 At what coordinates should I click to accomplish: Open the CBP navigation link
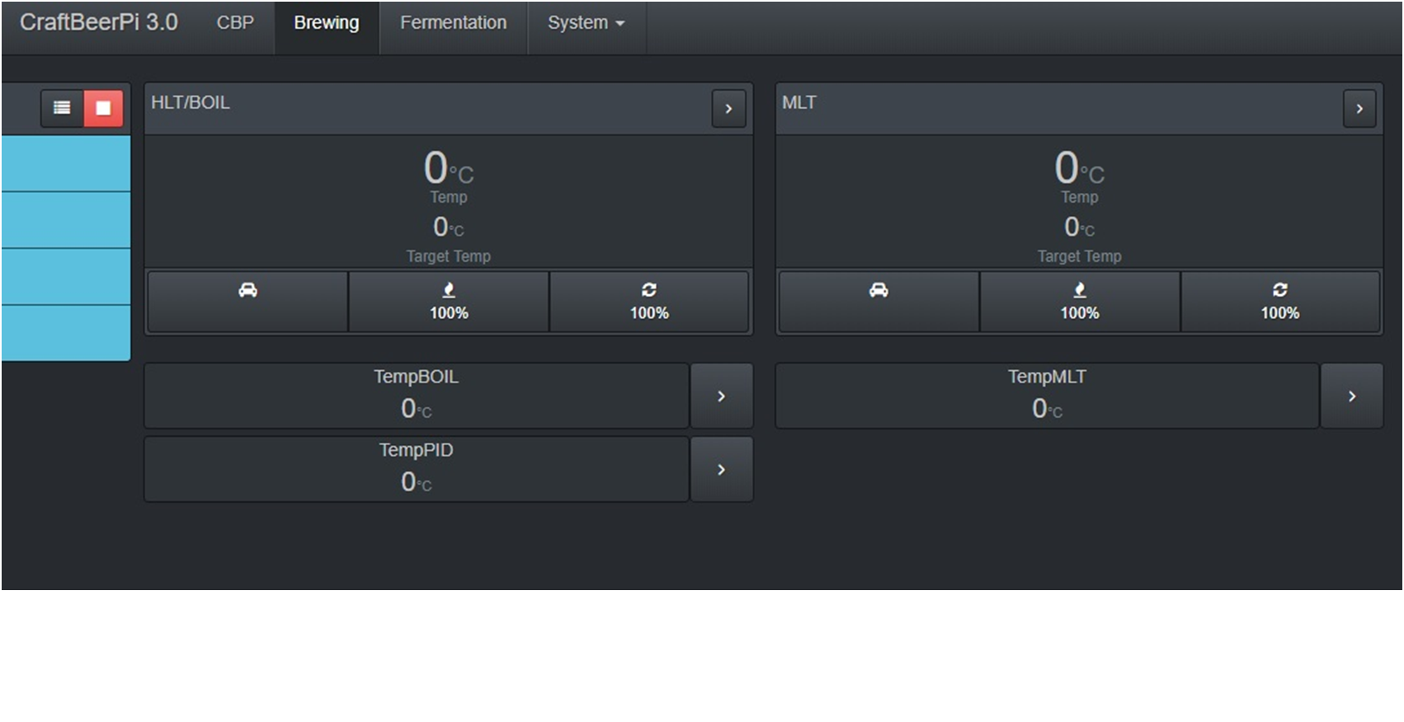(x=235, y=23)
